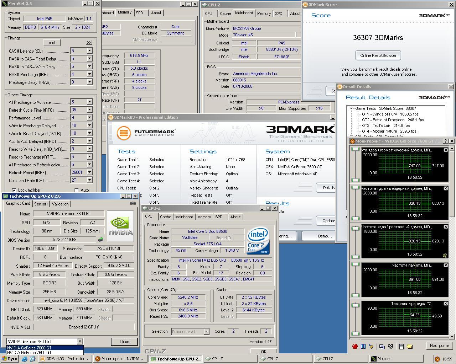
Task: Click the Close button in GPU-Z
Action: 124,341
